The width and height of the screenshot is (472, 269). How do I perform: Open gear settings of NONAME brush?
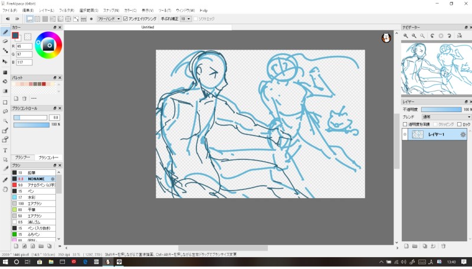pyautogui.click(x=53, y=179)
